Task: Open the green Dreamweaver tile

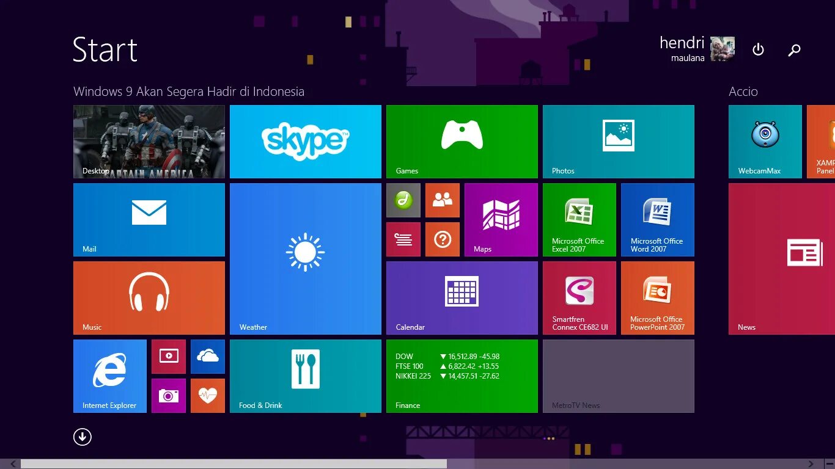Action: coord(403,200)
